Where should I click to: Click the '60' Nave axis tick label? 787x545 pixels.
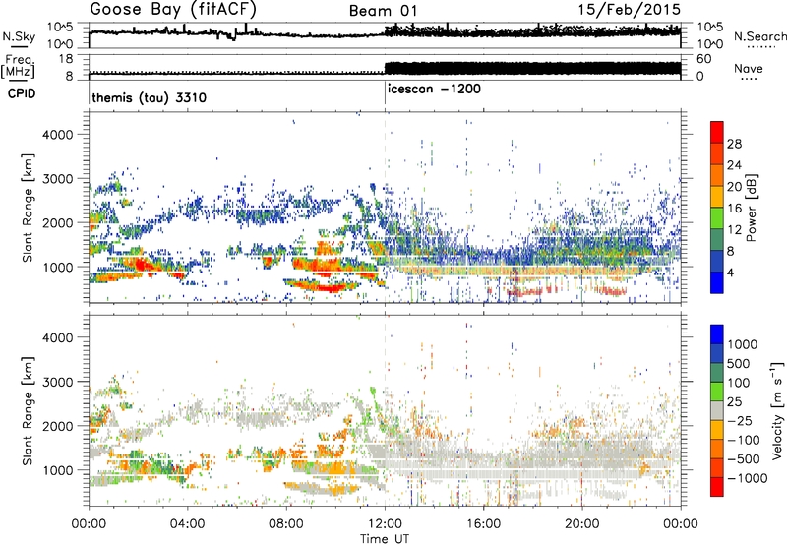703,59
